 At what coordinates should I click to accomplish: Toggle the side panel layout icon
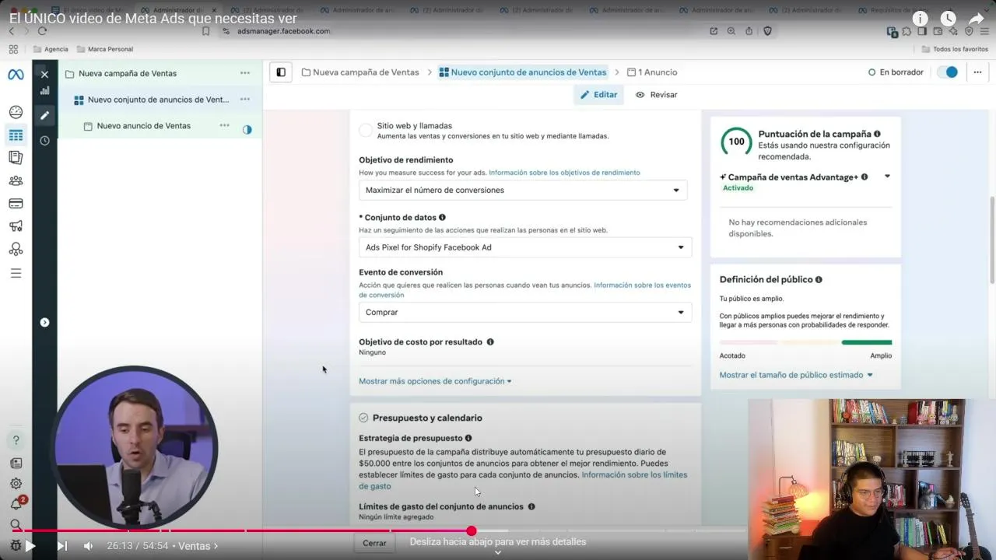[x=281, y=72]
